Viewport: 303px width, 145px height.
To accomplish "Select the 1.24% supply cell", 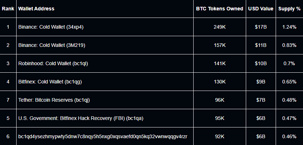I will click(289, 27).
